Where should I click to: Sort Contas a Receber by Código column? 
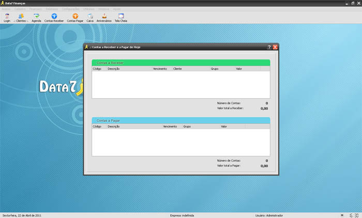[x=99, y=69]
